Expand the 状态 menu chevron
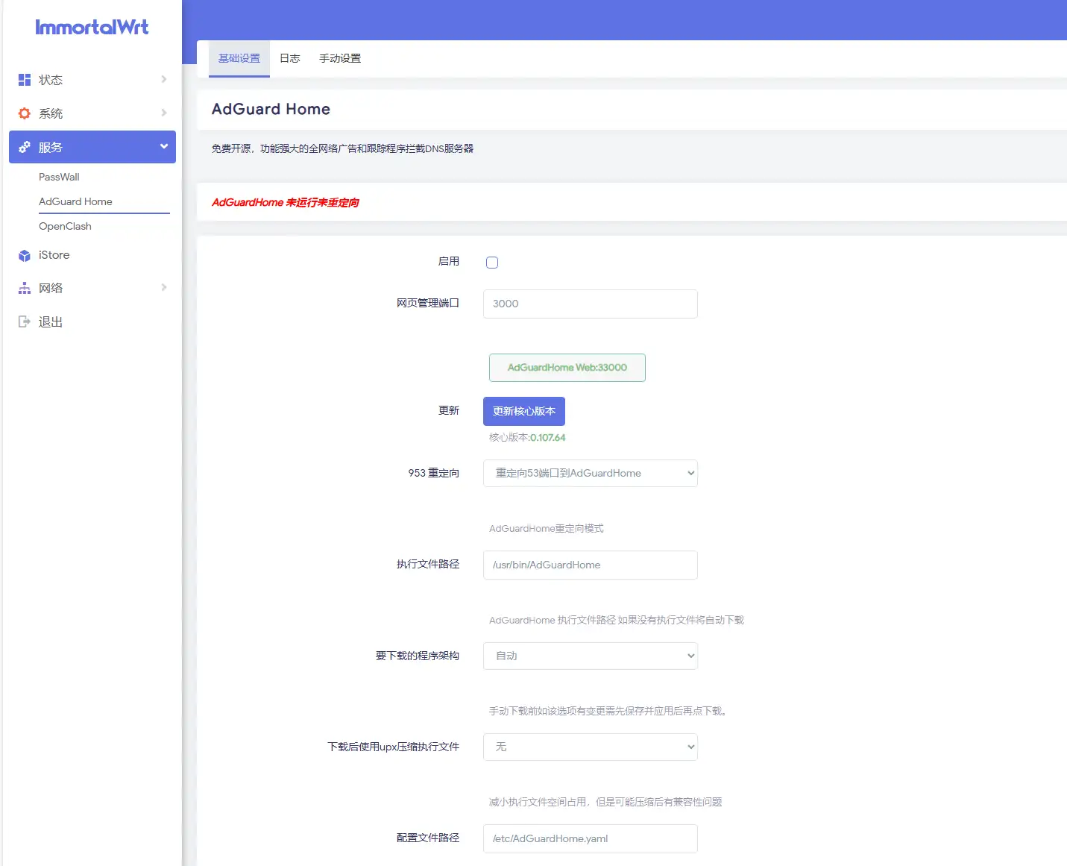This screenshot has height=866, width=1067. click(x=164, y=79)
